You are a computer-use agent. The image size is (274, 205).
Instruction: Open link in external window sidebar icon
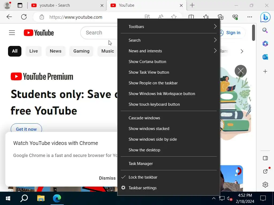point(265,171)
